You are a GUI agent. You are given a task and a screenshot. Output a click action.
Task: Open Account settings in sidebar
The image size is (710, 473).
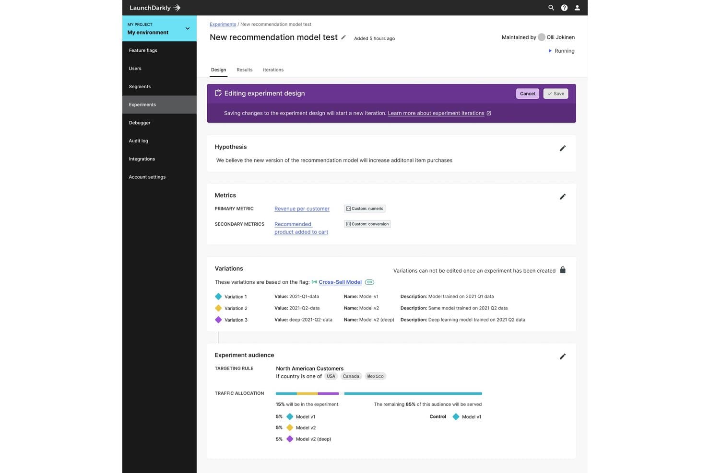pos(159,177)
